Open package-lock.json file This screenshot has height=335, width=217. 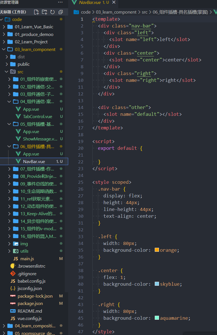35,296
